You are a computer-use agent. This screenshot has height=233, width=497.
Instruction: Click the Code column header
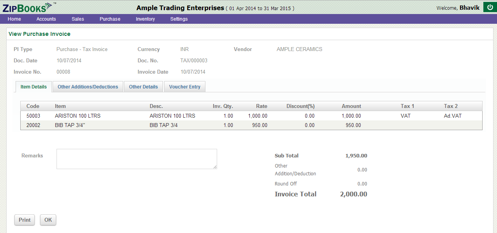33,106
